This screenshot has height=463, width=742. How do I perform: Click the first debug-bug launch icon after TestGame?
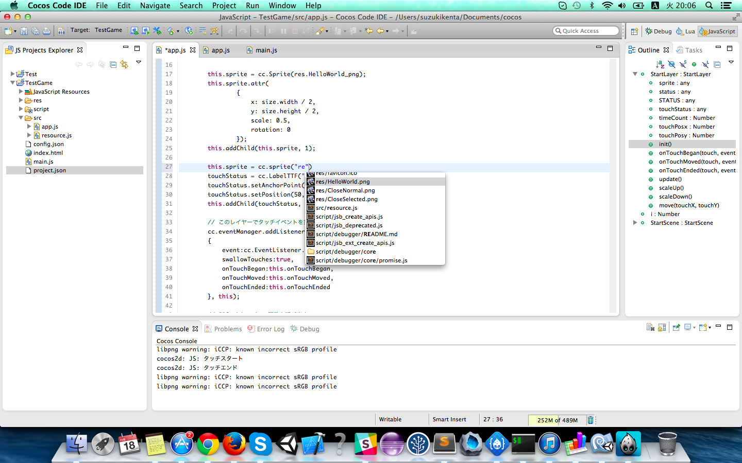134,31
